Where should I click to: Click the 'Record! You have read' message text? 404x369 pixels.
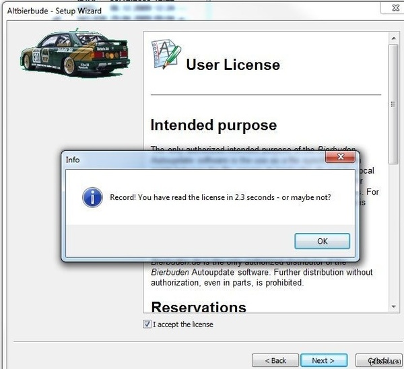click(x=220, y=198)
